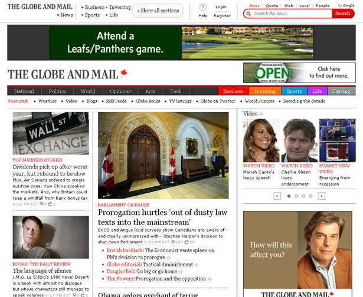363x297 pixels.
Task: Click the How will this affect you ad
Action: click(297, 254)
